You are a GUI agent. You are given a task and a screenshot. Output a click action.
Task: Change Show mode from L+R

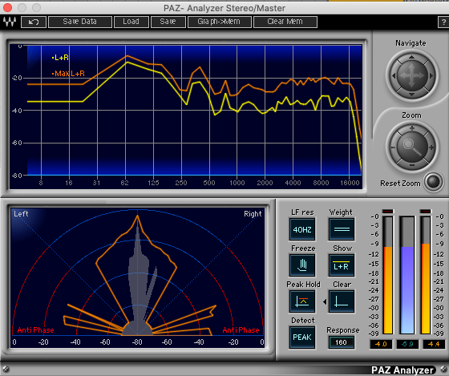click(342, 265)
